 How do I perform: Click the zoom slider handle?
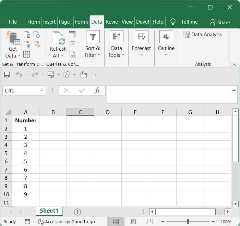(x=188, y=222)
